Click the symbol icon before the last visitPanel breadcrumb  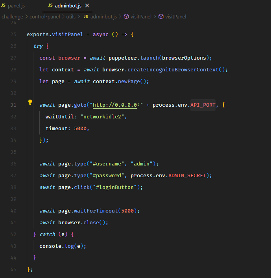[x=161, y=16]
